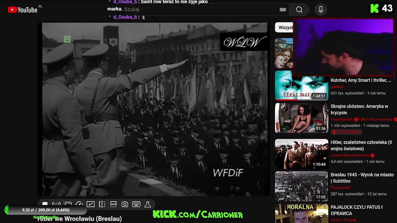Open 'Kutcher, Amy Smart | thriller' title

(x=361, y=80)
